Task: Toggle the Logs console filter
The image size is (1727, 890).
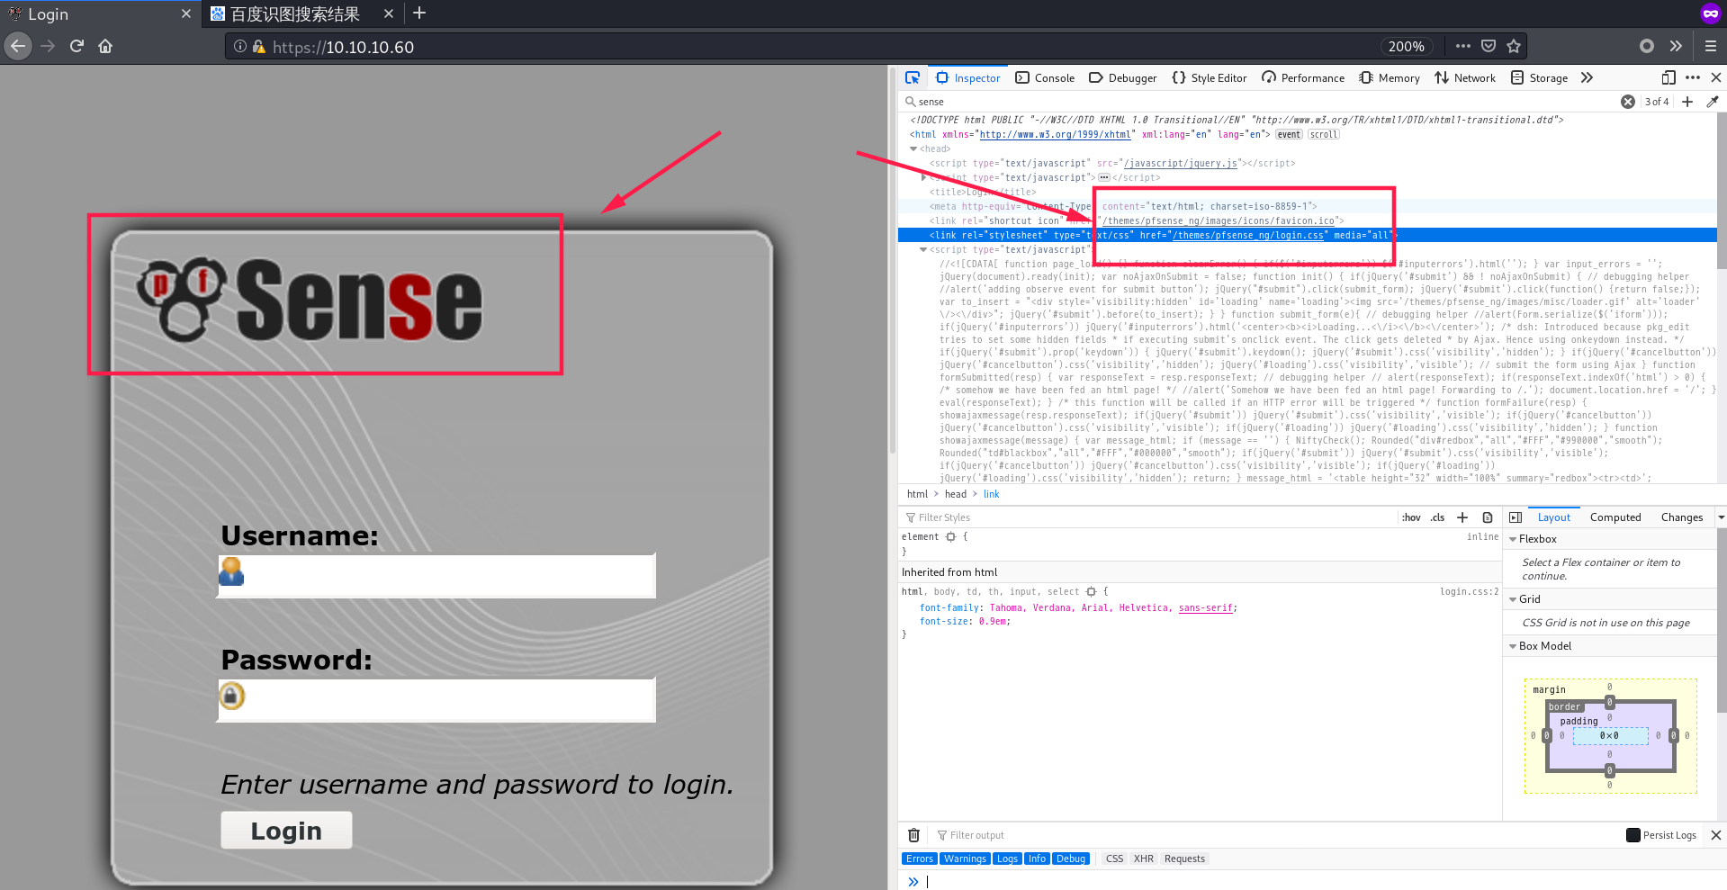Action: (x=1007, y=859)
